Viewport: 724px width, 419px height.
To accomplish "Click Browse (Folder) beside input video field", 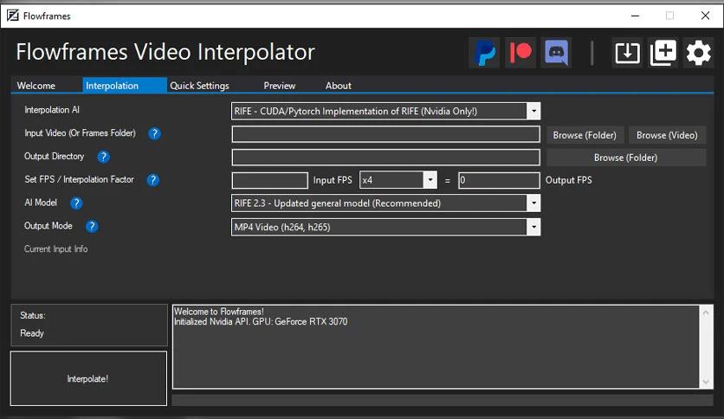I will [x=585, y=135].
